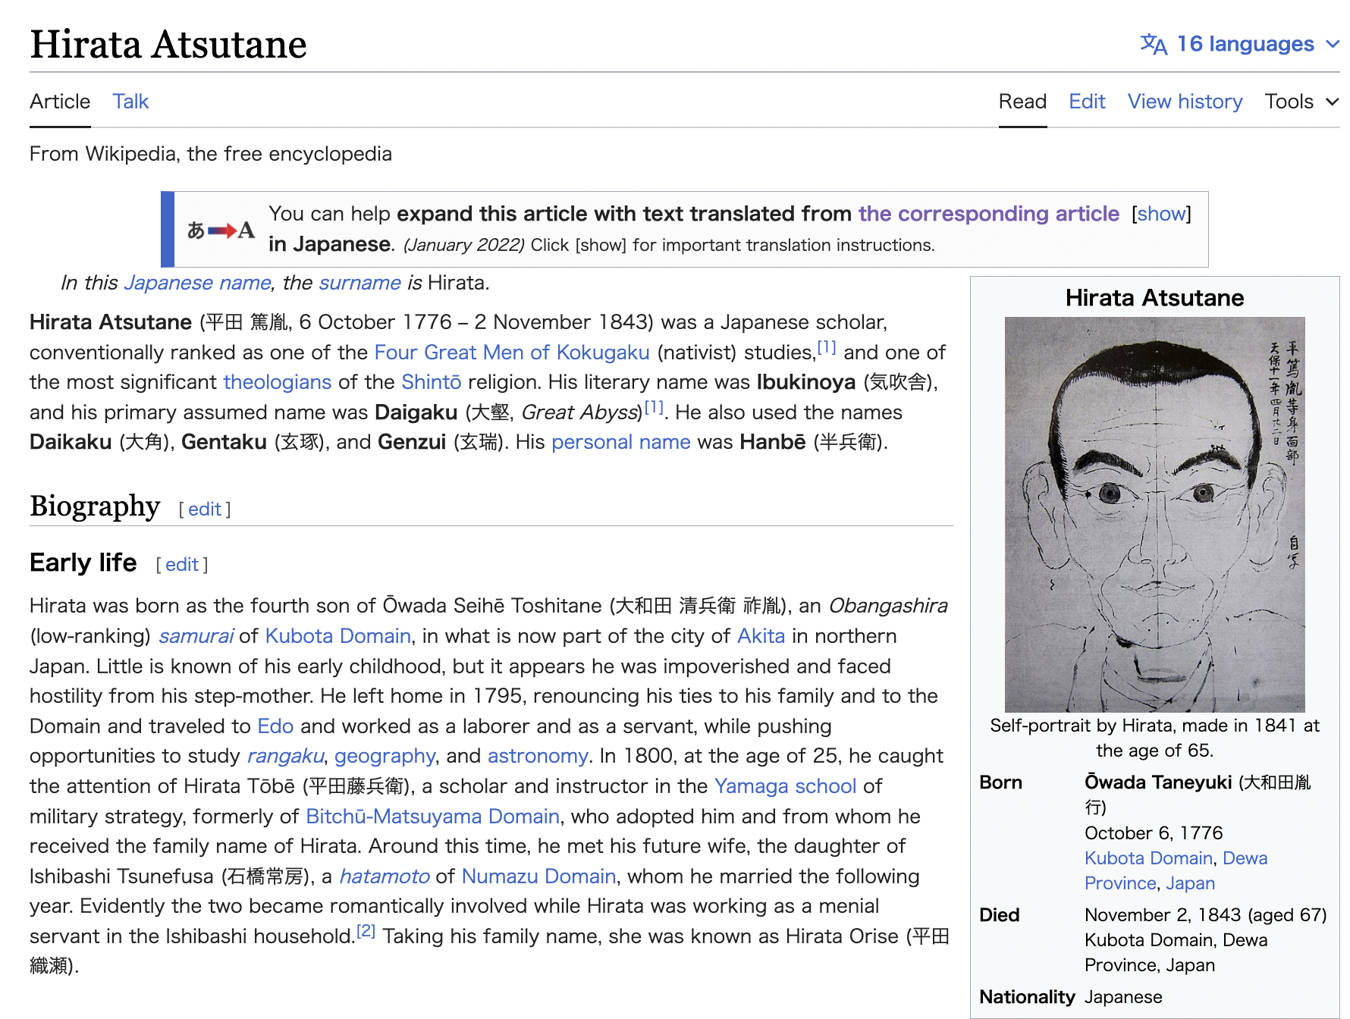Click 'November 2, 1843 (aged 67)' text

pyautogui.click(x=1205, y=915)
